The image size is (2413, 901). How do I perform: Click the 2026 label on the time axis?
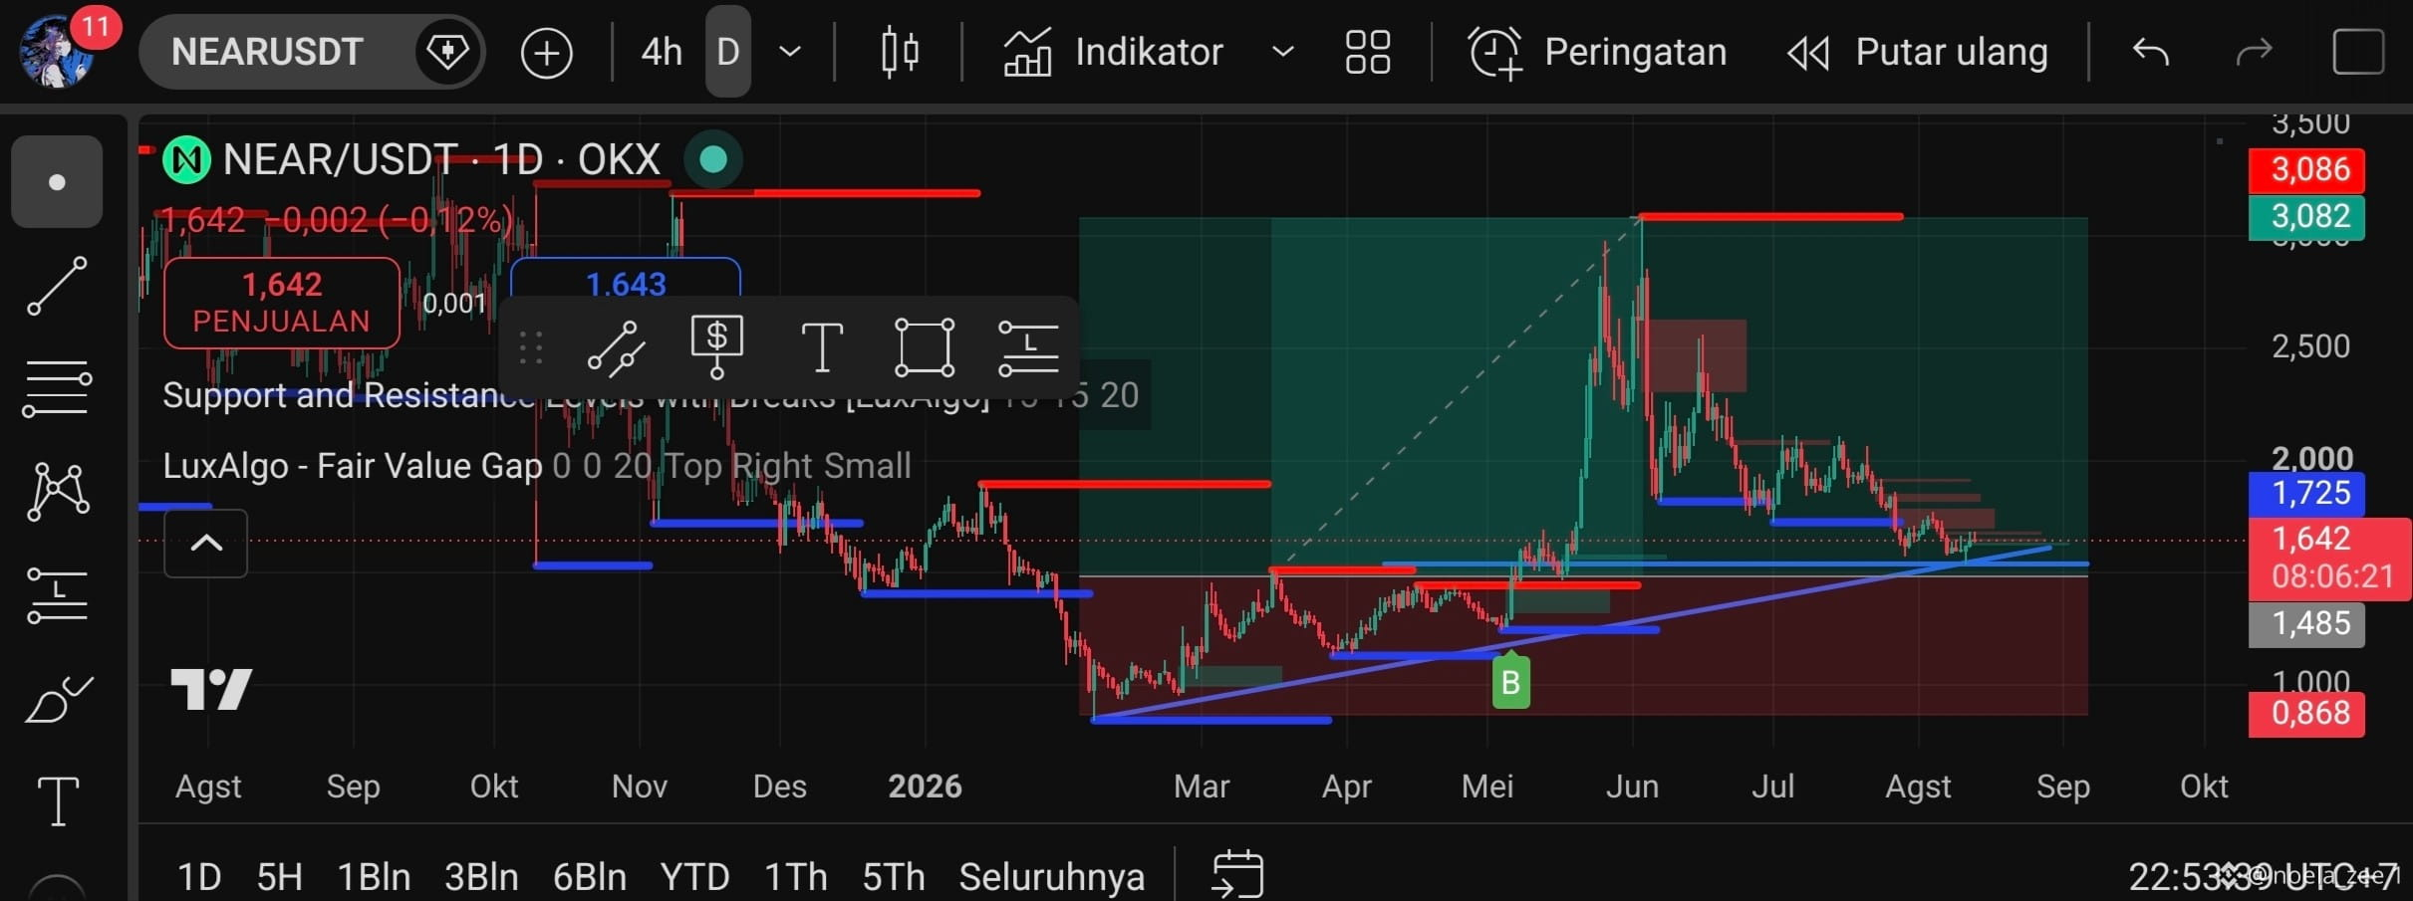(x=925, y=787)
